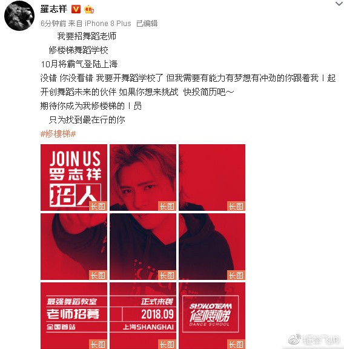The width and height of the screenshot is (344, 349).
Task: Open the top-center face photo tile
Action: (143, 178)
